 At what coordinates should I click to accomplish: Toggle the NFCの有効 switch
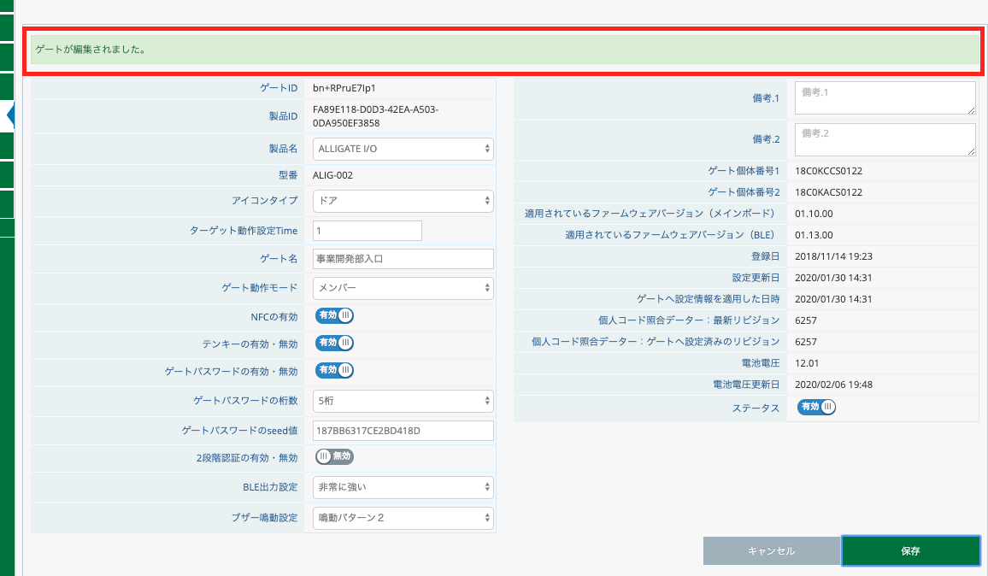click(334, 315)
